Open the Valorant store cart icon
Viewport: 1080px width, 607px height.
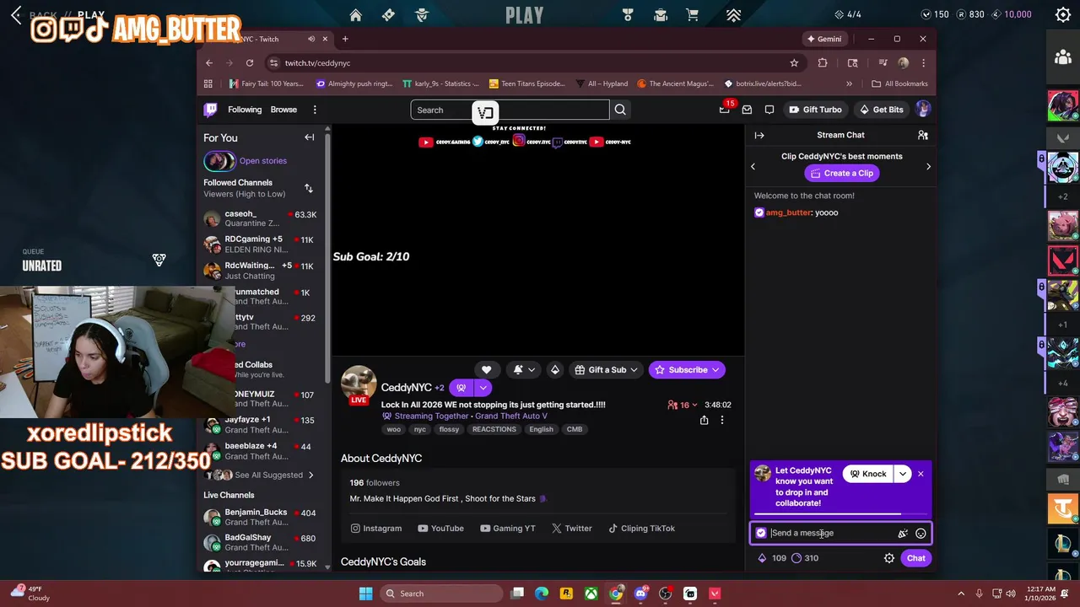(x=693, y=15)
